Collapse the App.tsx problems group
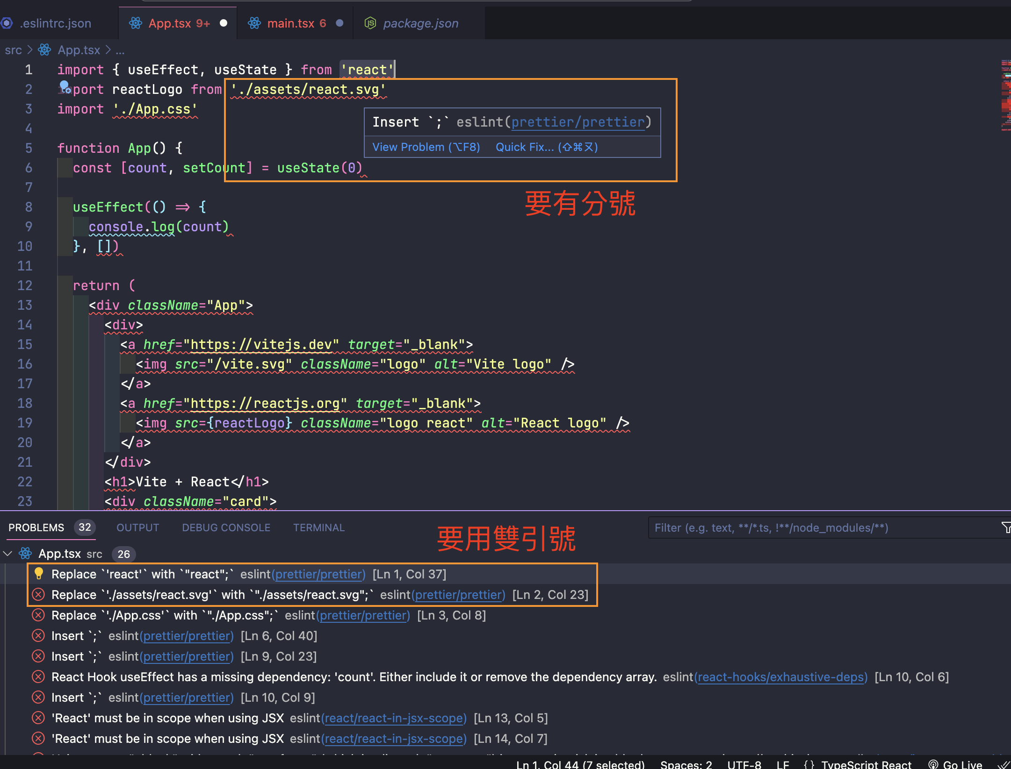This screenshot has height=769, width=1011. coord(7,554)
